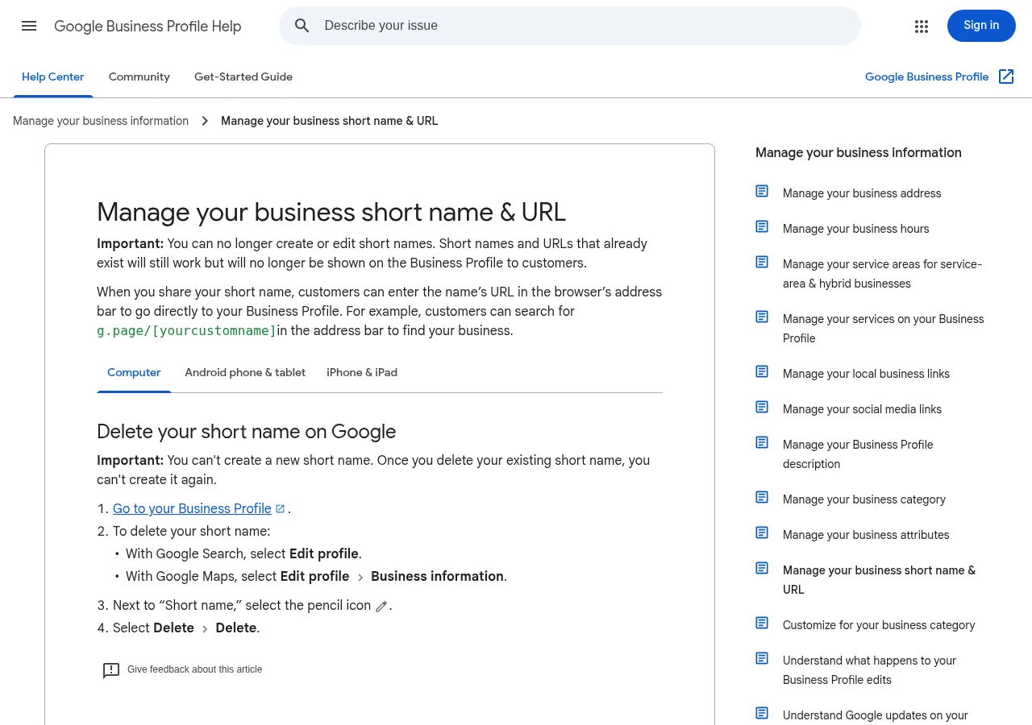This screenshot has width=1032, height=725.
Task: Open Manage your business attributes article
Action: coord(866,535)
